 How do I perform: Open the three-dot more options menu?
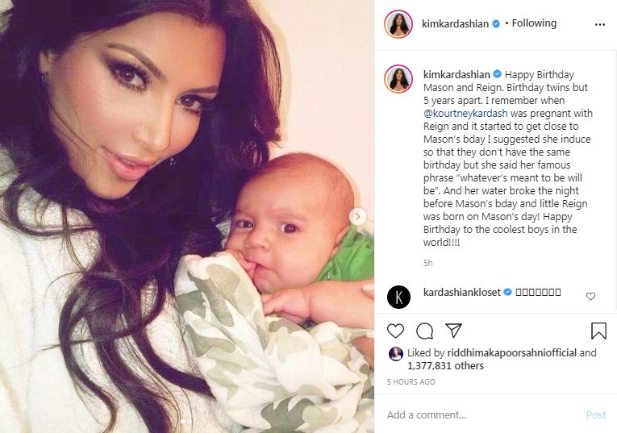[x=600, y=24]
